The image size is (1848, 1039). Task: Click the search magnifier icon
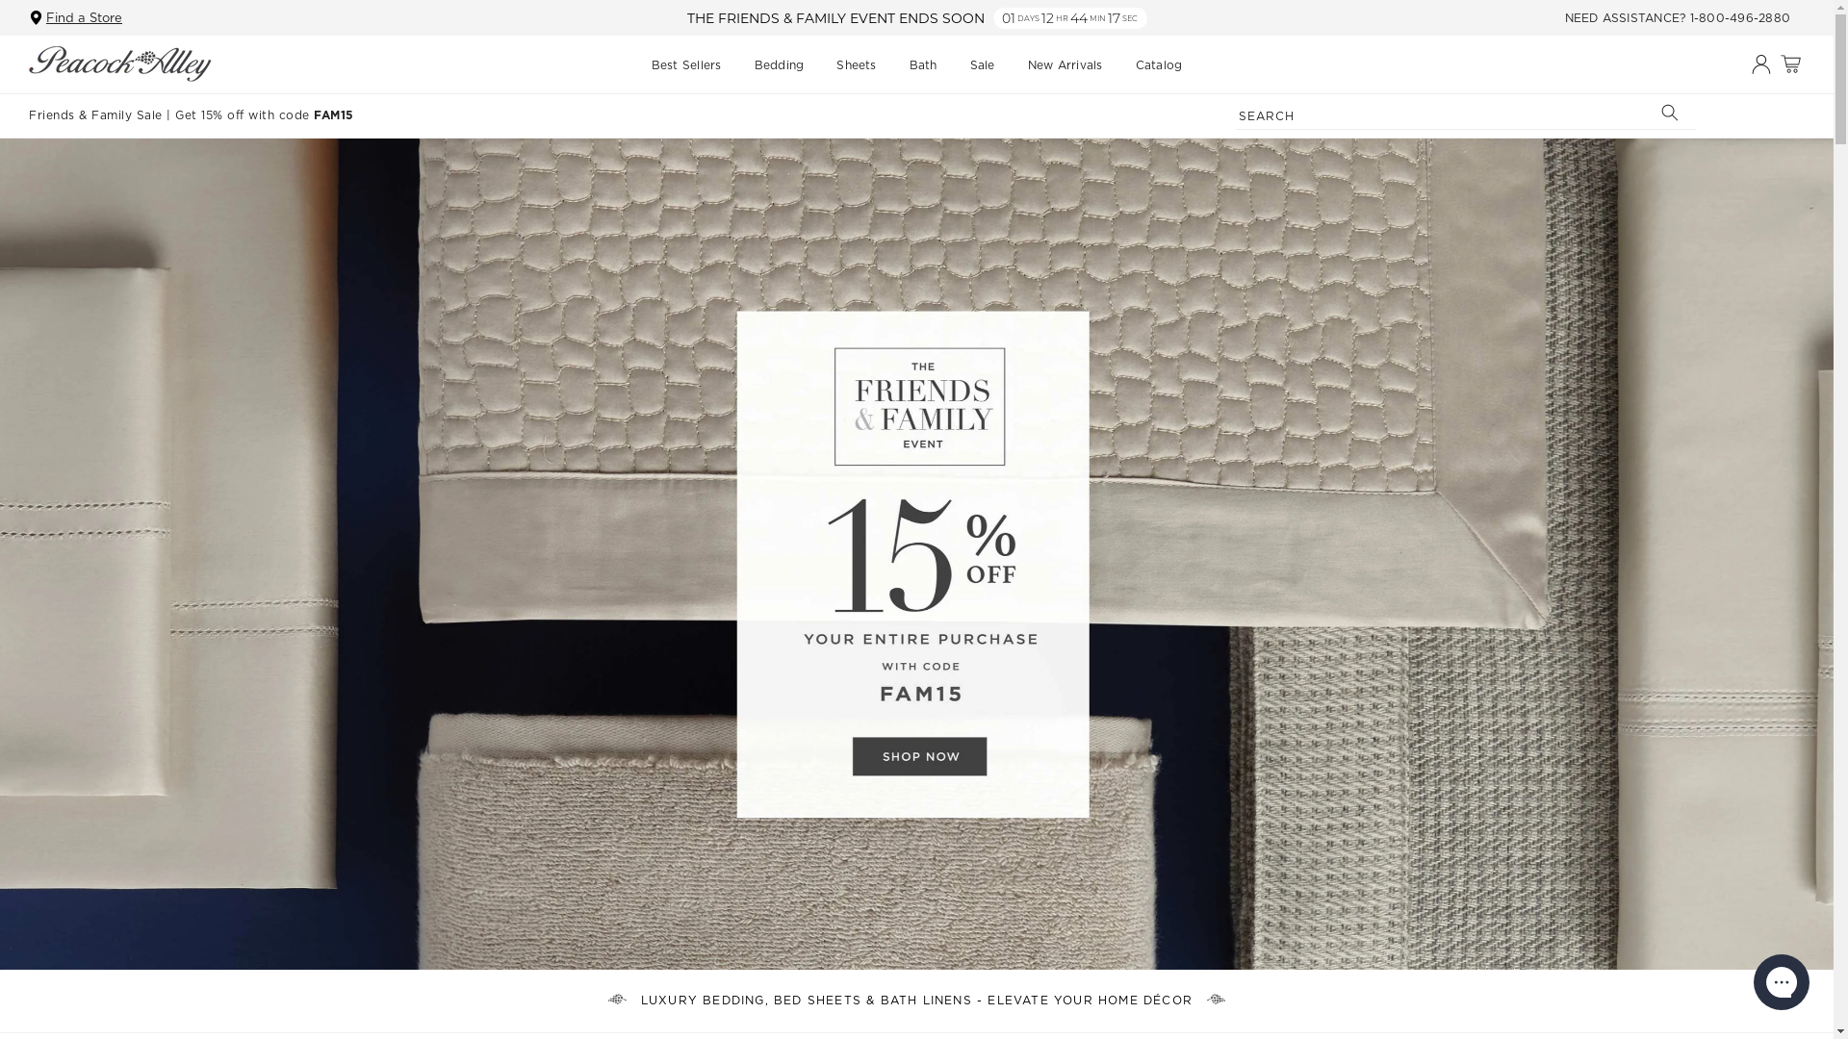click(x=1670, y=114)
